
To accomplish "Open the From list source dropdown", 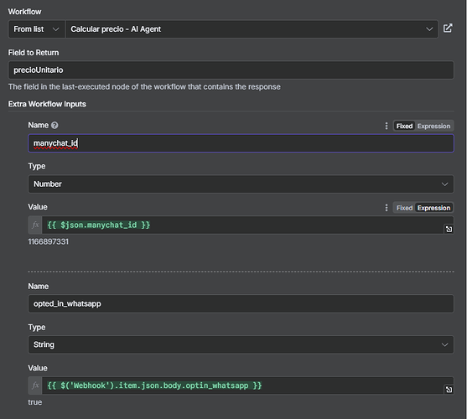I will (36, 29).
